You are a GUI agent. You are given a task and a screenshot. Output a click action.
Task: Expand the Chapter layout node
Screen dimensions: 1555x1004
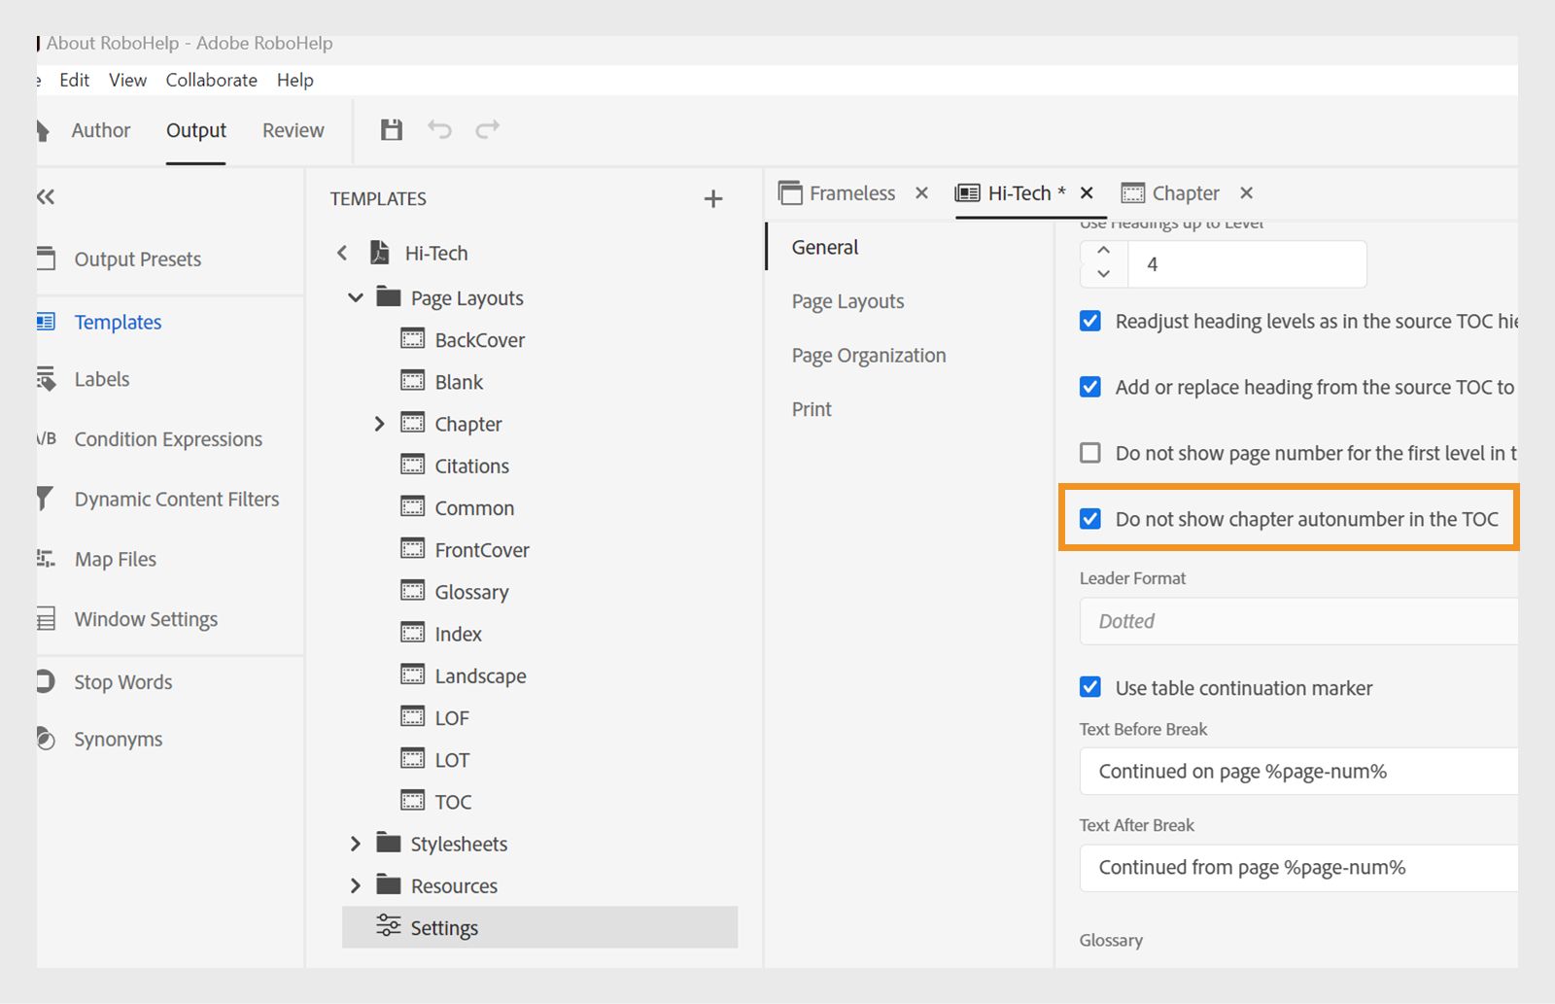point(380,424)
